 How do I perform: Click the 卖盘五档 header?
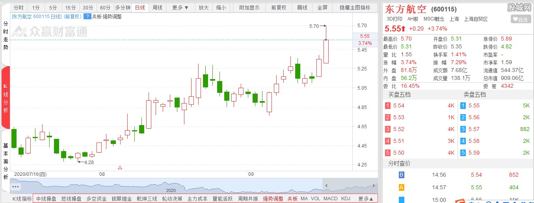(474, 94)
